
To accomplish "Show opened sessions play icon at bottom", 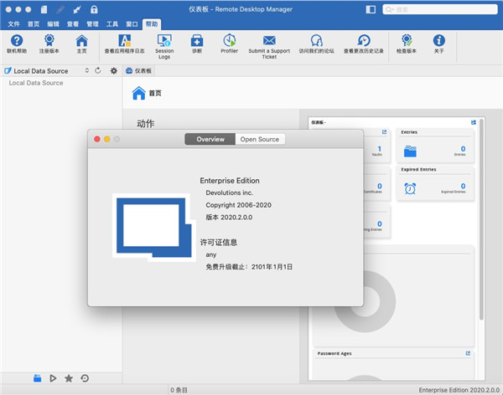I will pos(53,378).
